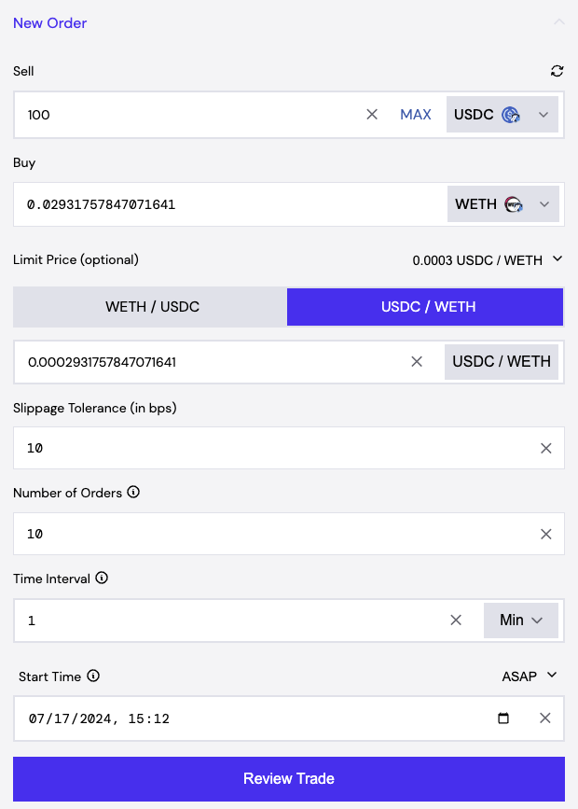Clear the Time Interval value
Viewport: 578px width, 809px height.
pos(456,620)
